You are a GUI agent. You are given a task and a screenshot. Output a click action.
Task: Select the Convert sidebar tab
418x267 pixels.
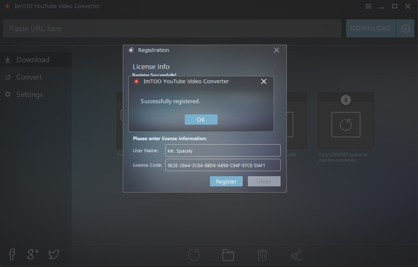tap(36, 77)
